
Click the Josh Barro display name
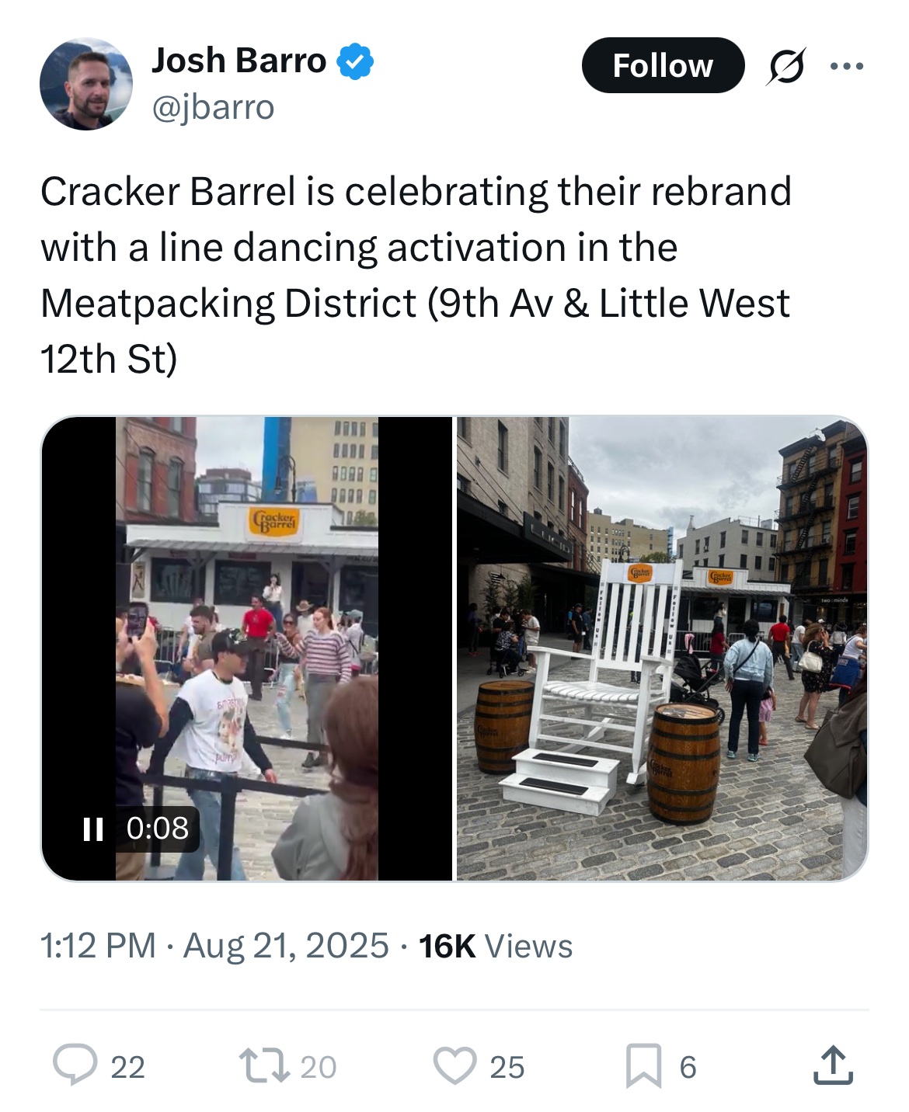(239, 61)
